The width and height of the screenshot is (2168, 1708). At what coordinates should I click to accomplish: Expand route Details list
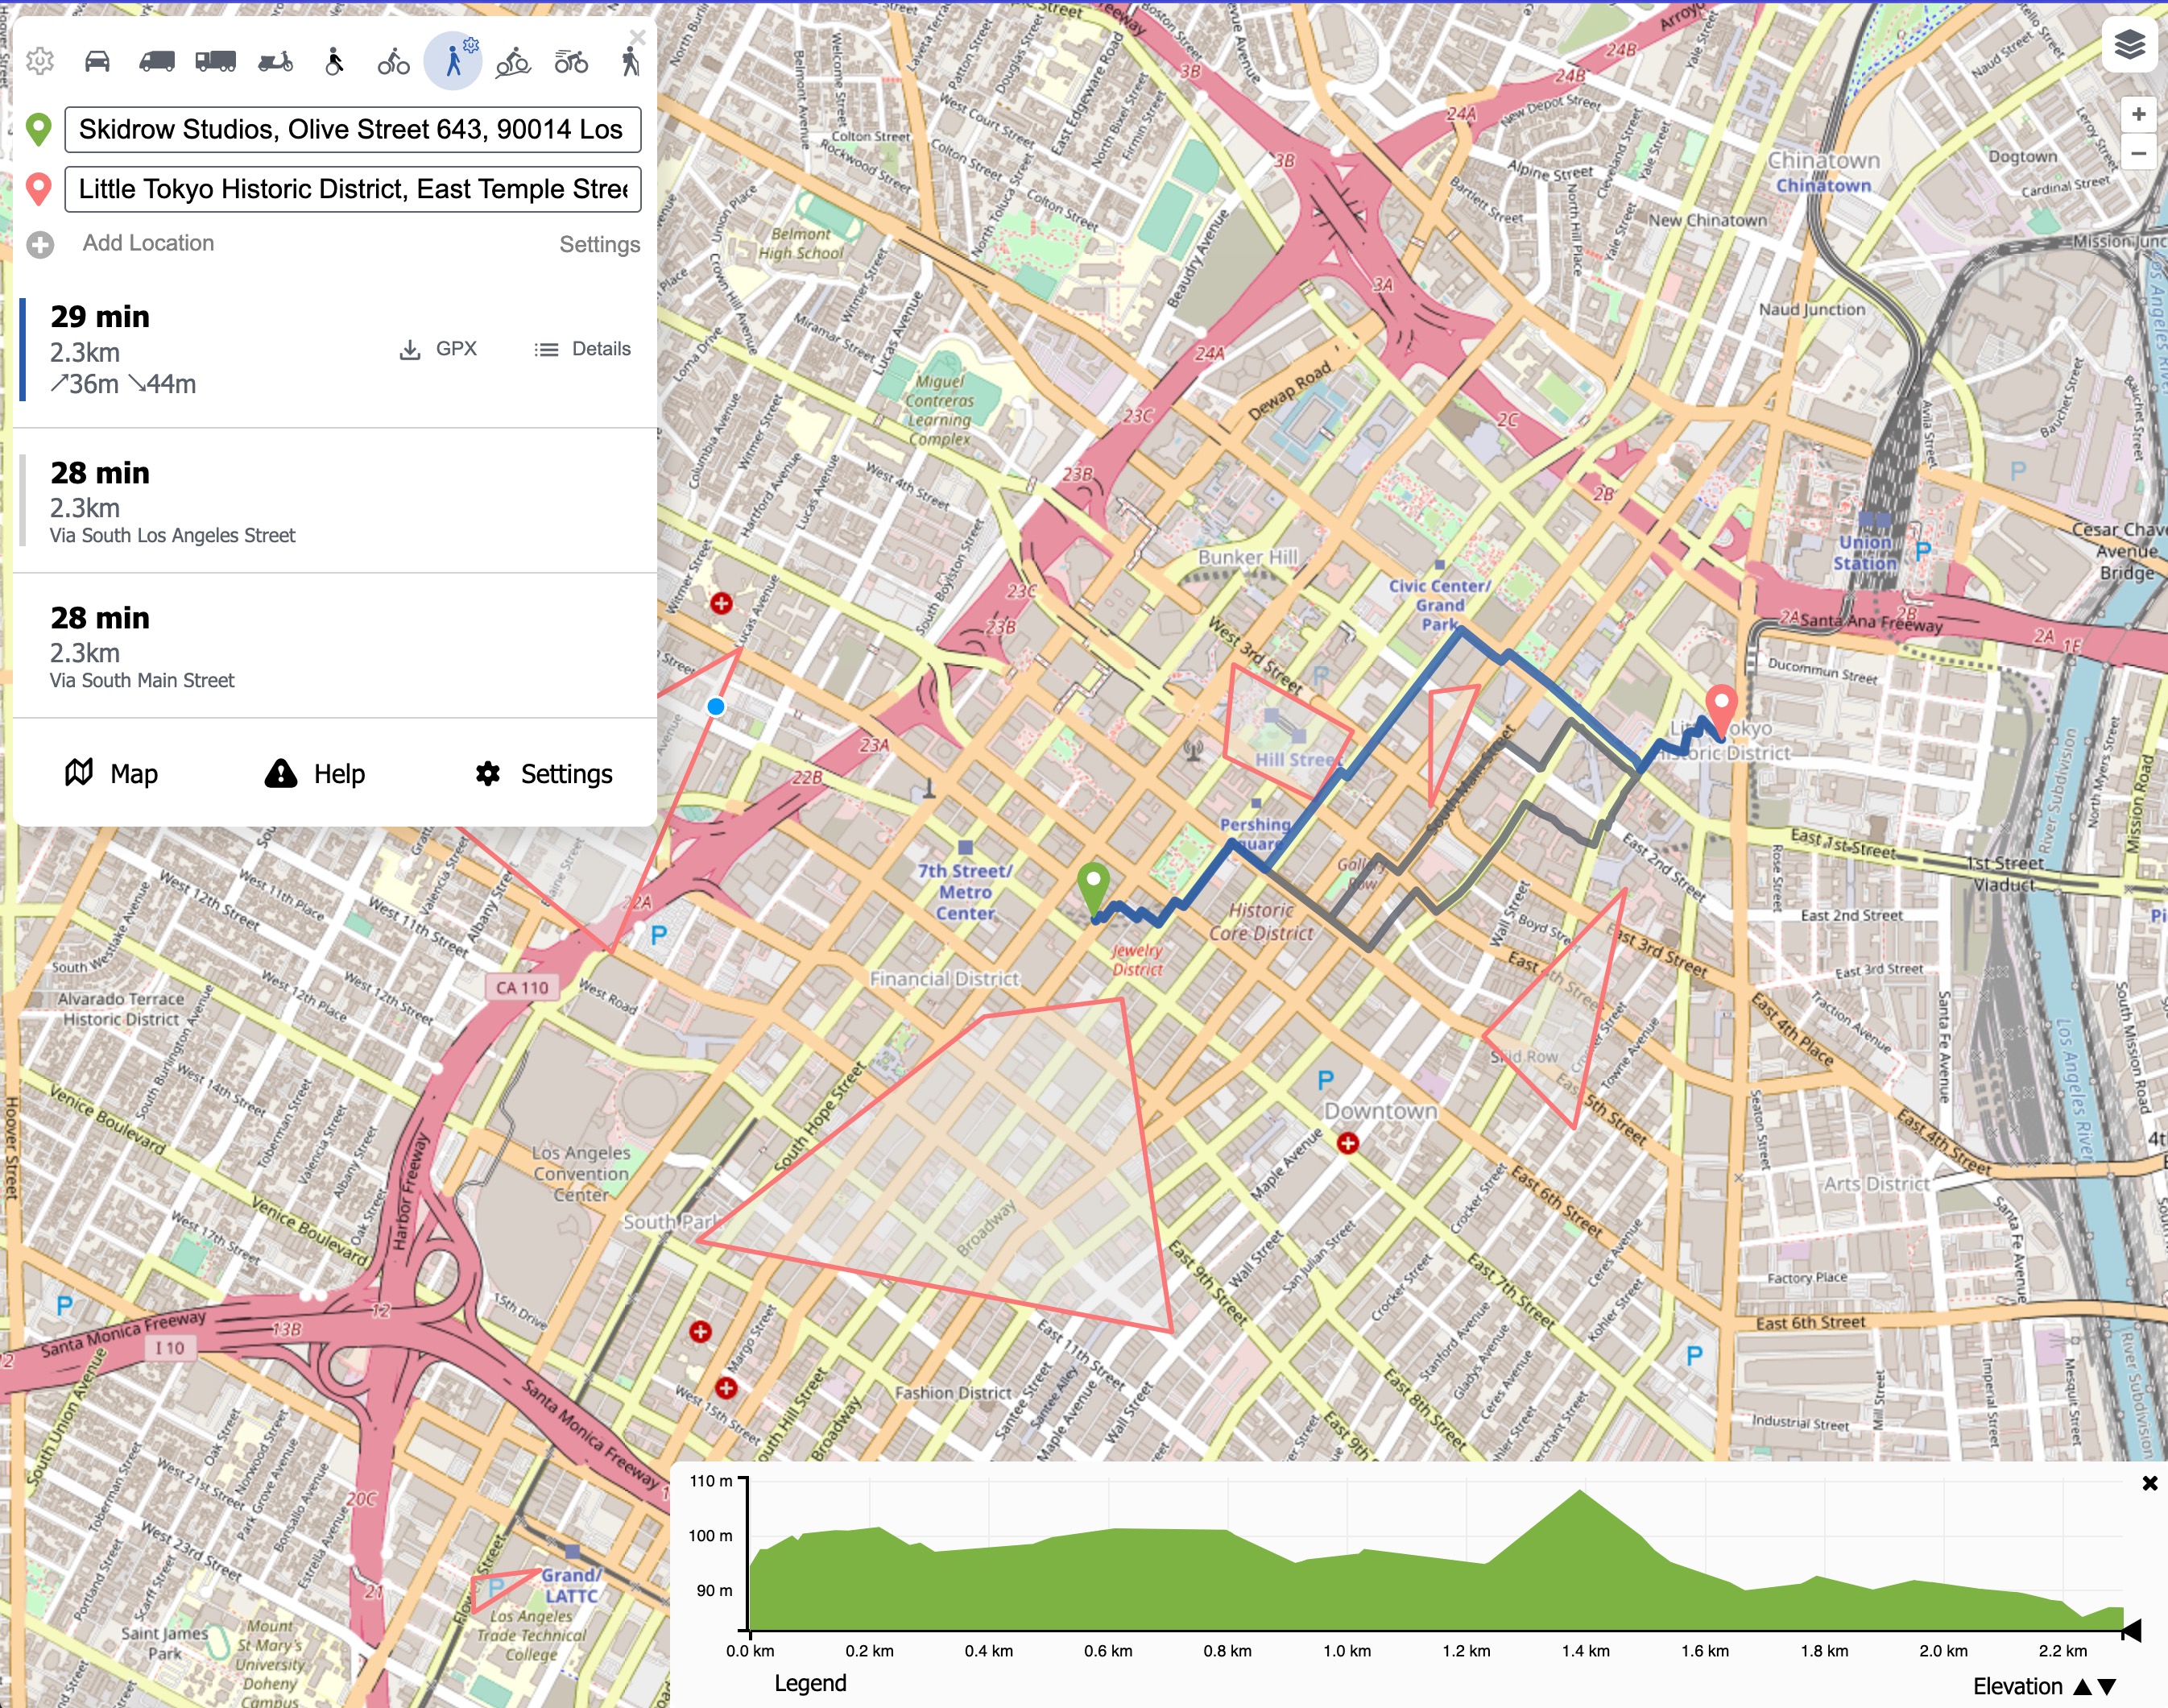point(583,349)
